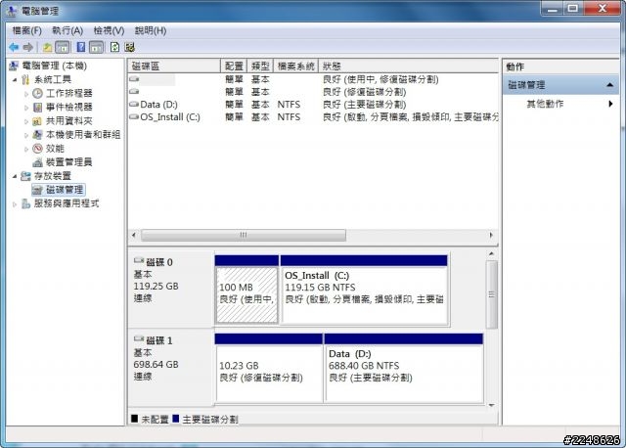Viewport: 626px width, 448px height.
Task: Select 效能 icon in tree
Action: click(x=37, y=149)
